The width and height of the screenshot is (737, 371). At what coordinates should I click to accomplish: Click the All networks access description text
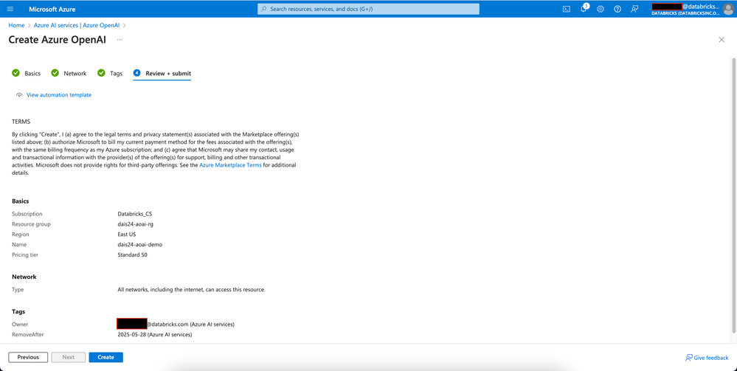(x=191, y=290)
